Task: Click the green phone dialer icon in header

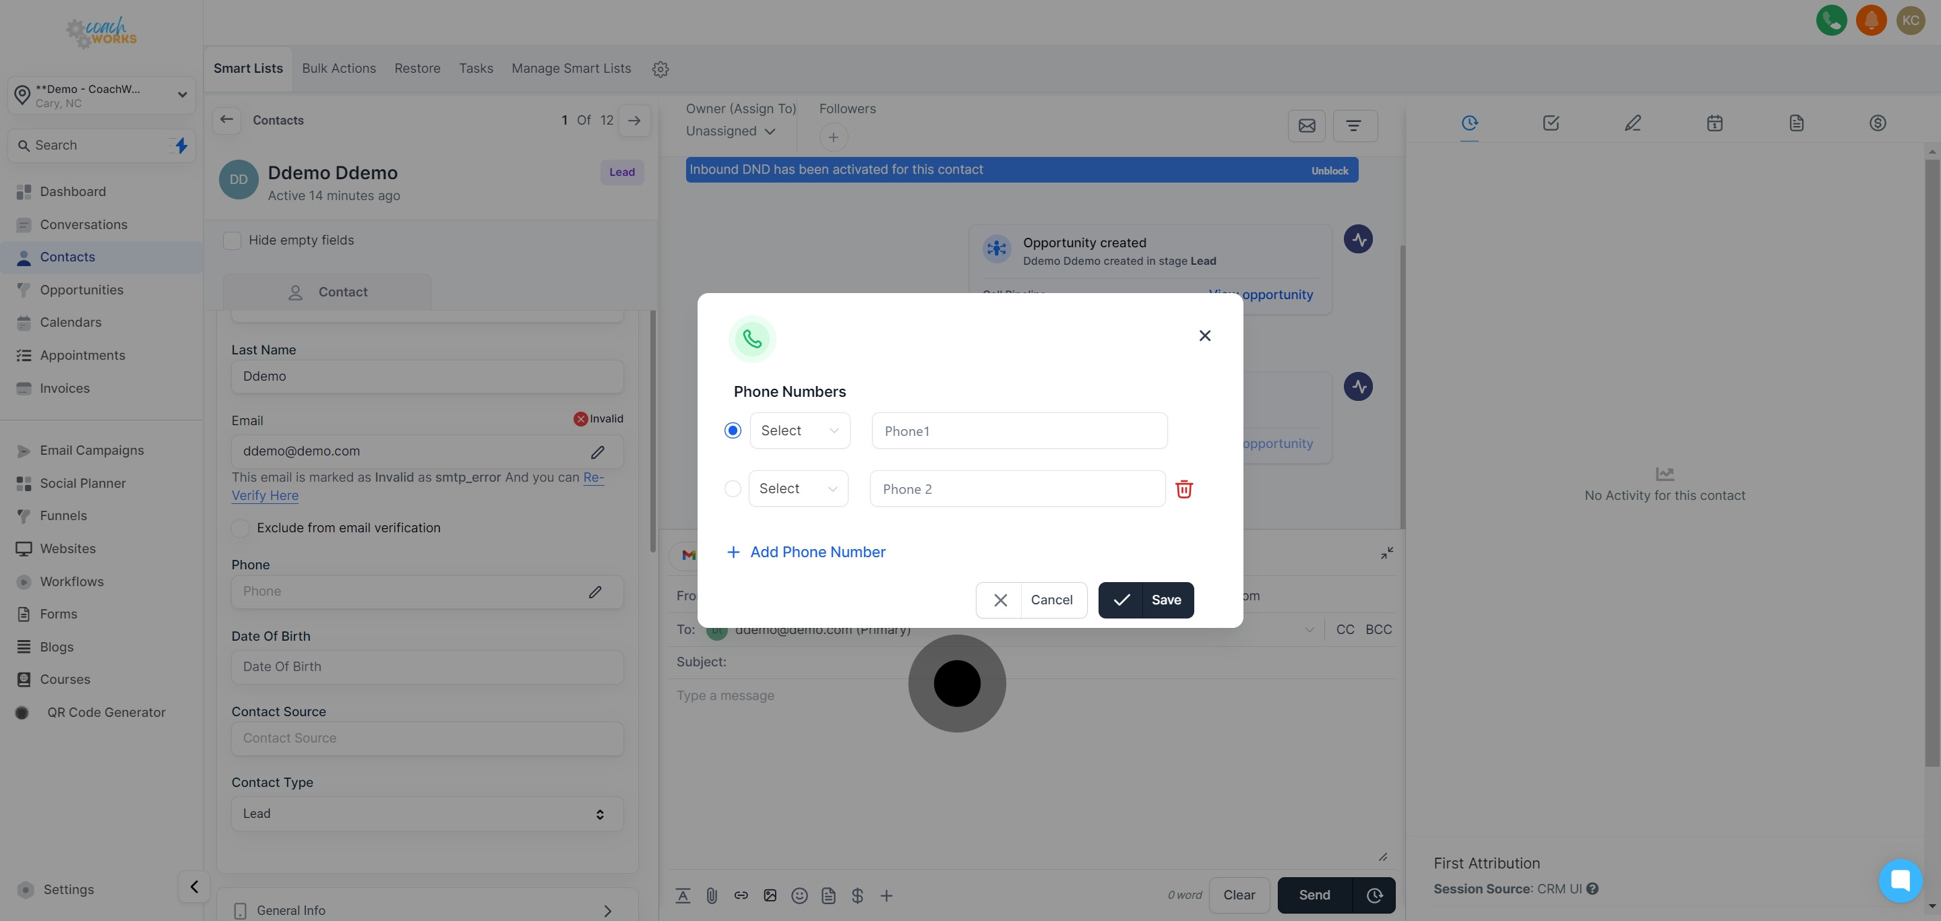Action: [x=1831, y=20]
